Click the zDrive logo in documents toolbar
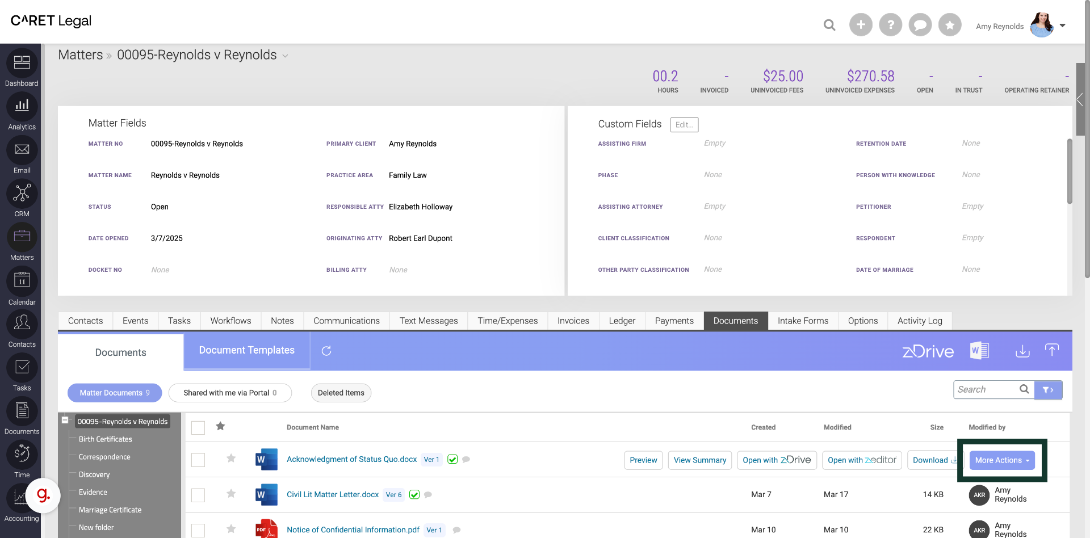 coord(928,351)
